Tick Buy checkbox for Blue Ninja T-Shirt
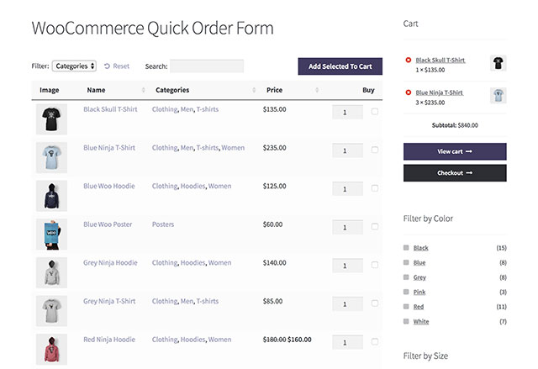 click(375, 150)
